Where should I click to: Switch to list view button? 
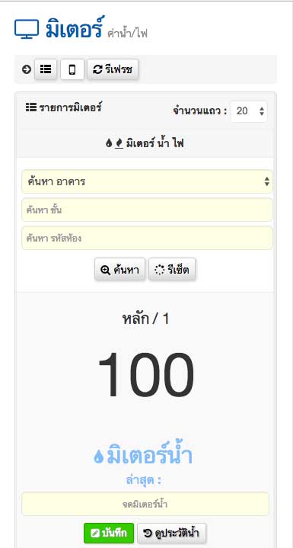tap(46, 69)
